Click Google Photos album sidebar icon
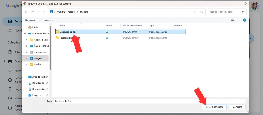Screen dimensions: 263x115 (x=10, y=52)
